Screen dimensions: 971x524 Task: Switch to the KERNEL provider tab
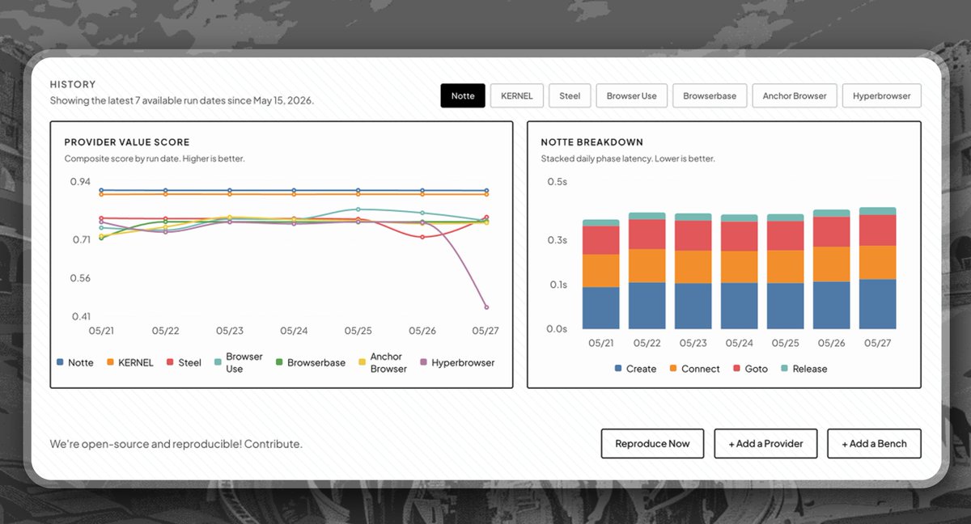click(x=516, y=95)
